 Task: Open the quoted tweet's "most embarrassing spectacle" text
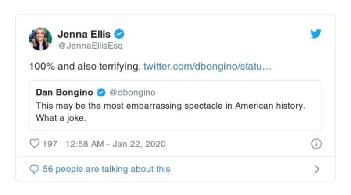[x=170, y=106]
